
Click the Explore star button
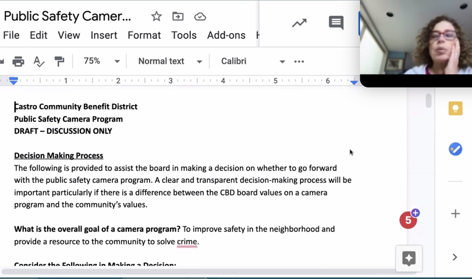pyautogui.click(x=409, y=258)
